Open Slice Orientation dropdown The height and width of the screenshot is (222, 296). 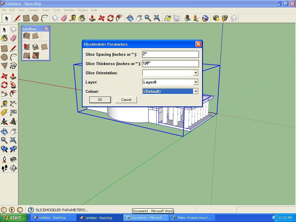pos(196,73)
